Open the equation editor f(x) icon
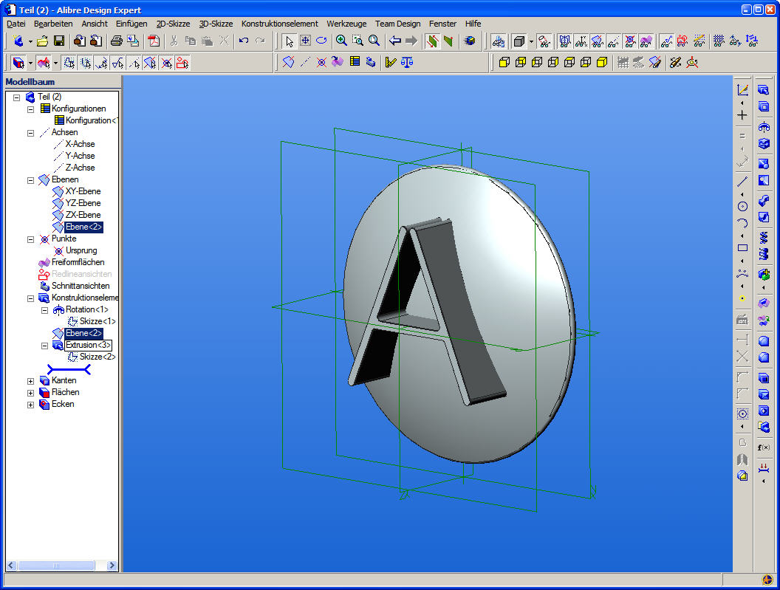The width and height of the screenshot is (780, 590). click(x=764, y=447)
